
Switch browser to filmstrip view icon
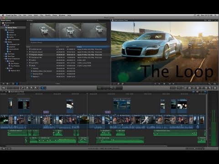(13, 84)
